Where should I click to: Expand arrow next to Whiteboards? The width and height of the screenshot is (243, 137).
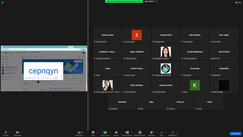coord(178,132)
